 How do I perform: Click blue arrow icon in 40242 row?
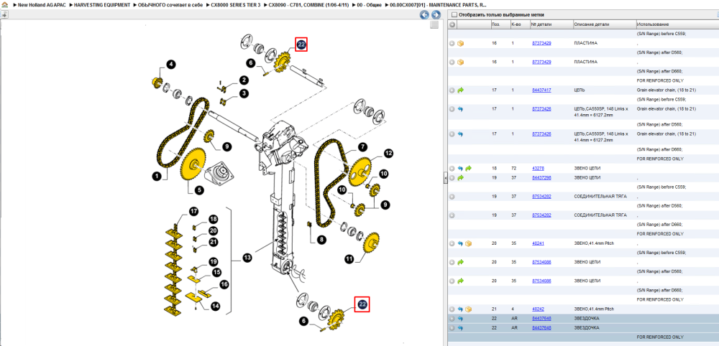461,309
